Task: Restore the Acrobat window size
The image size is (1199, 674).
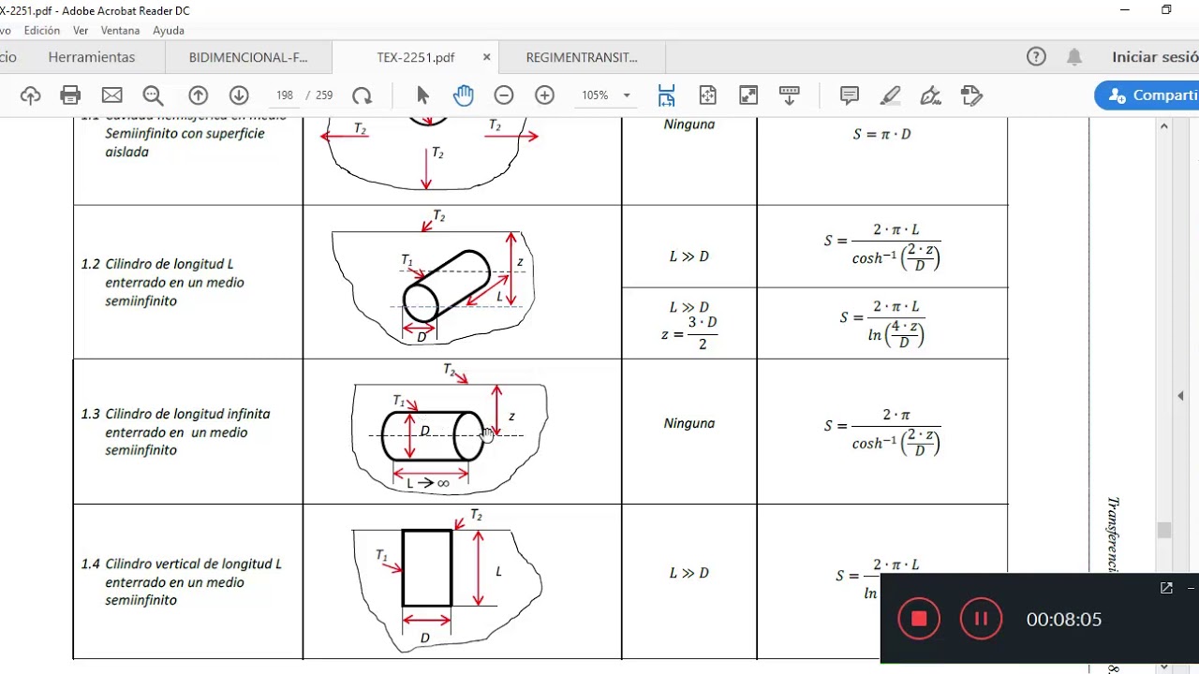Action: 1166,10
